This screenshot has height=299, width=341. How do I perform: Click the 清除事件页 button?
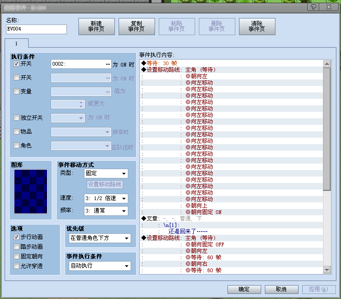[x=257, y=26]
